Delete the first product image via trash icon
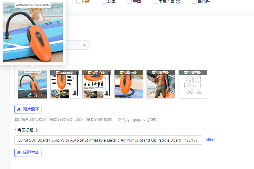Viewport: 254px width, 169px height. [35, 95]
